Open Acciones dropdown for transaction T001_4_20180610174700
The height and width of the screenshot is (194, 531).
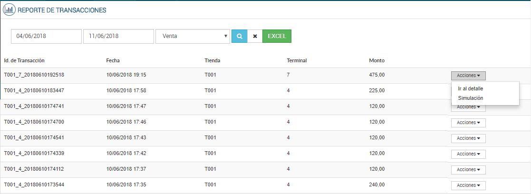[468, 123]
